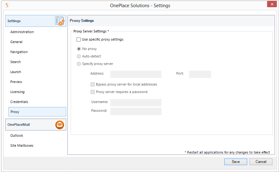Tick Bypass proxy server for local addresses
Image resolution: width=279 pixels, height=172 pixels.
click(x=93, y=85)
